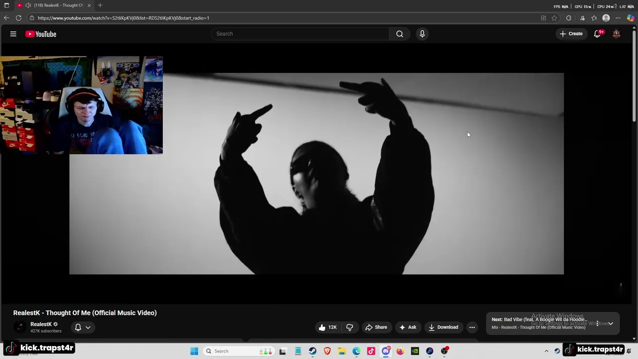Viewport: 638px width, 359px height.
Task: Start voice search with microphone
Action: coord(422,34)
